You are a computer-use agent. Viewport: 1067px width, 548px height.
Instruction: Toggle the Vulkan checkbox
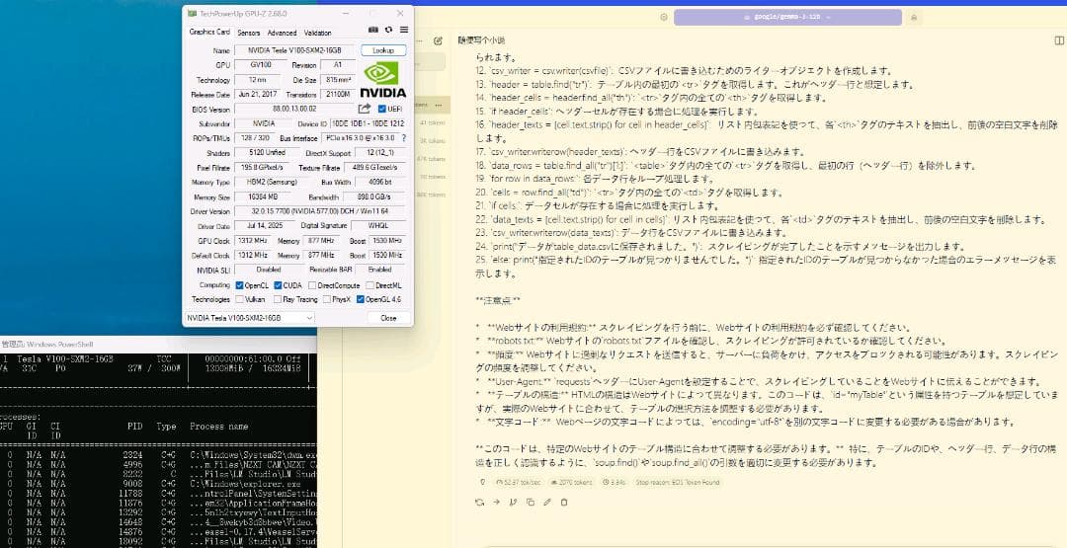(239, 299)
